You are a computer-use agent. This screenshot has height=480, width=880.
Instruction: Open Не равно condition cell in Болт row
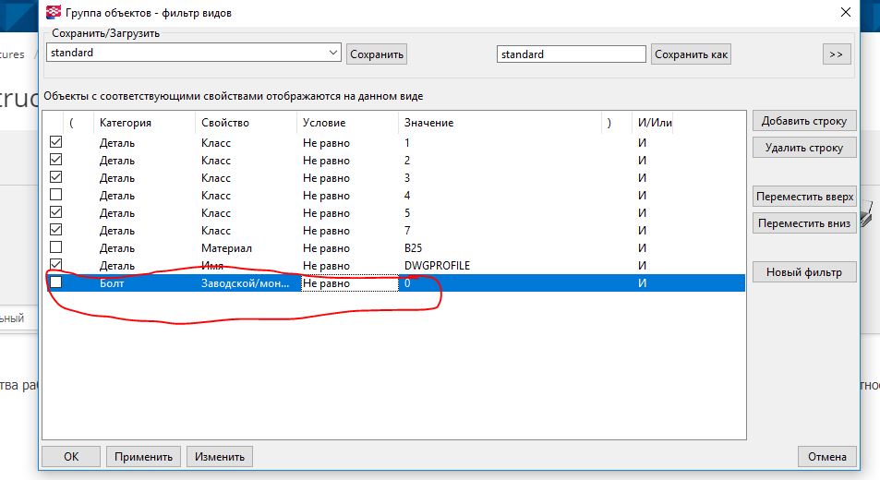(x=347, y=283)
